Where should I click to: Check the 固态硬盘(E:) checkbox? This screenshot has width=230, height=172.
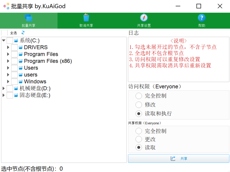pyautogui.click(x=10, y=95)
